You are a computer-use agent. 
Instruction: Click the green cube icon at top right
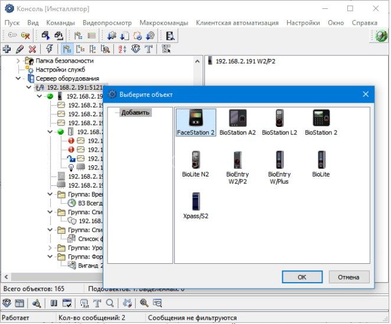[381, 36]
